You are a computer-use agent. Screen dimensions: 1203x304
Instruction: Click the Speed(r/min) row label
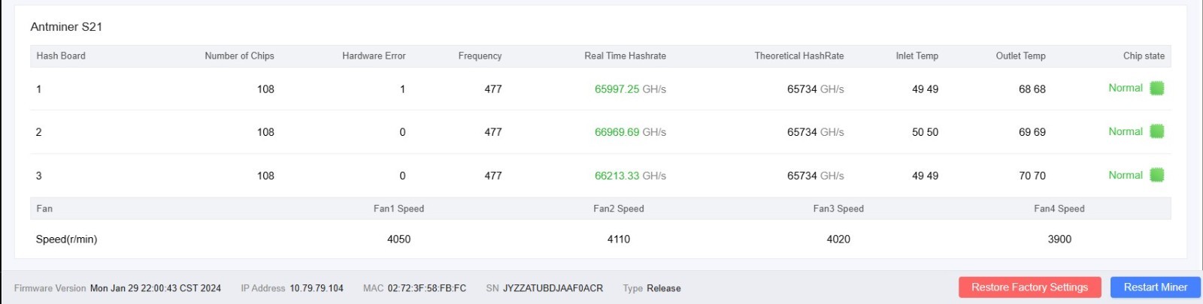pyautogui.click(x=66, y=239)
